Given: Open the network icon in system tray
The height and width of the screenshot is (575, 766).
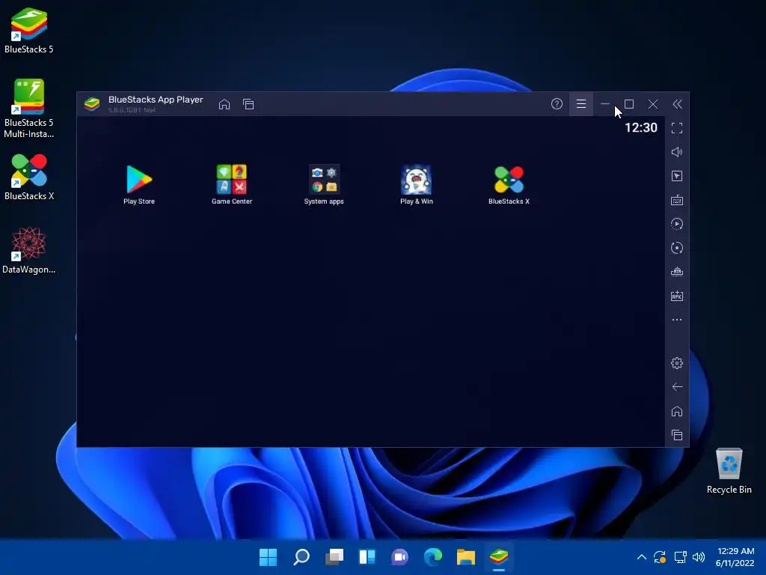Looking at the screenshot, I should (680, 557).
